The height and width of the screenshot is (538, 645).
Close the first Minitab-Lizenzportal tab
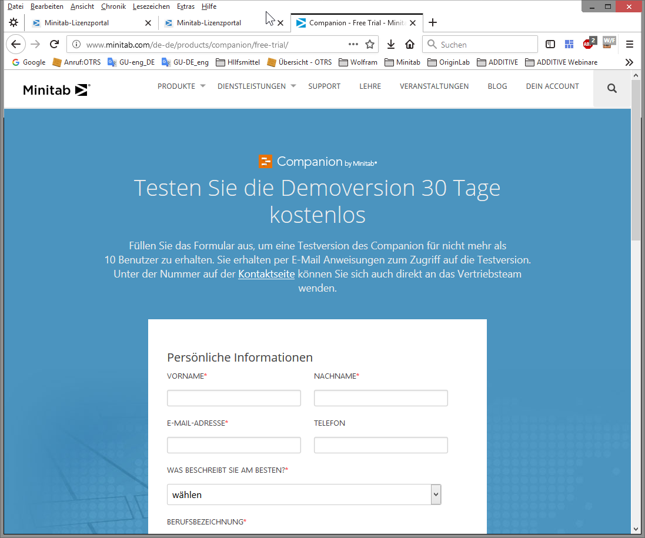[x=148, y=23]
